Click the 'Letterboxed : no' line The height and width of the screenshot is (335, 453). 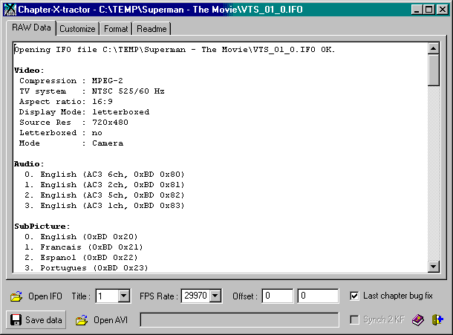[x=61, y=133]
